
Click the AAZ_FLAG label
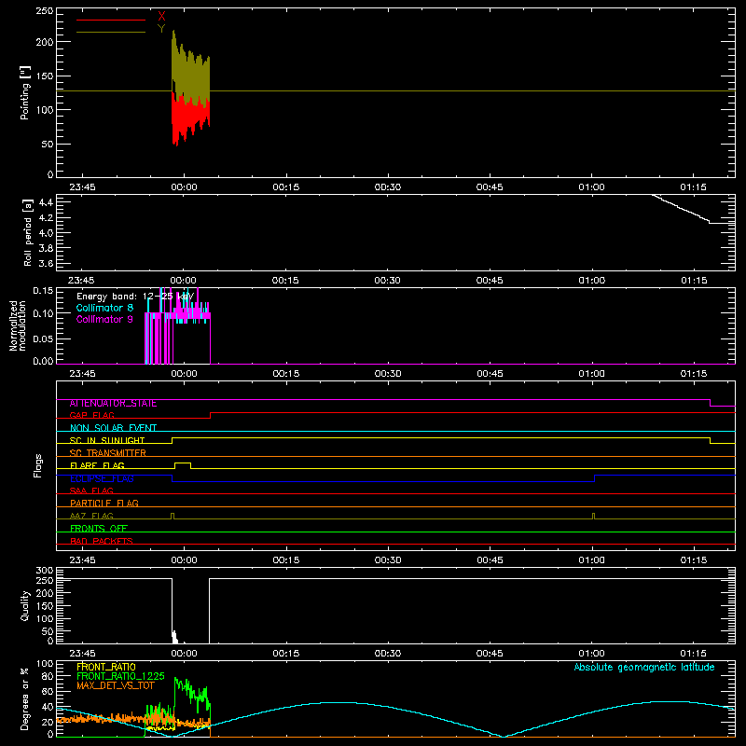91,516
